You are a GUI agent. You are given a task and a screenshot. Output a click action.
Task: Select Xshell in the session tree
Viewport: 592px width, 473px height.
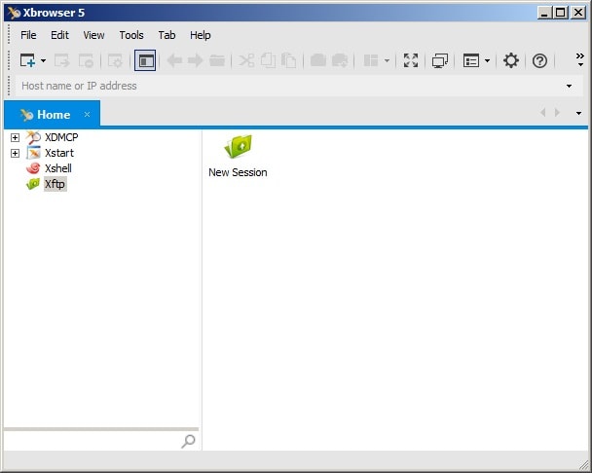click(x=58, y=168)
